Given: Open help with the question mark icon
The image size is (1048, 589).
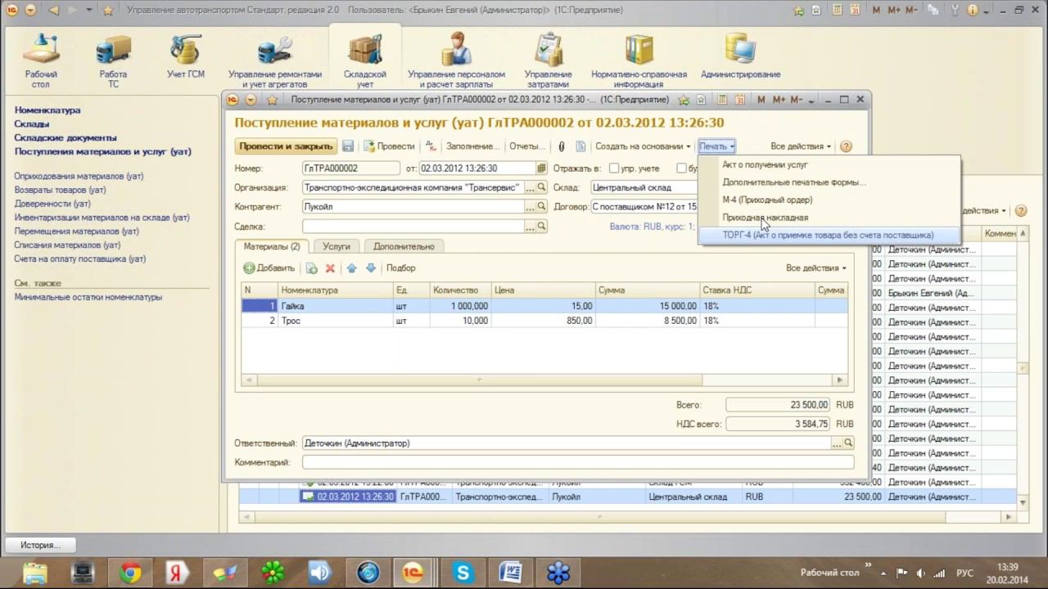Looking at the screenshot, I should pos(846,146).
